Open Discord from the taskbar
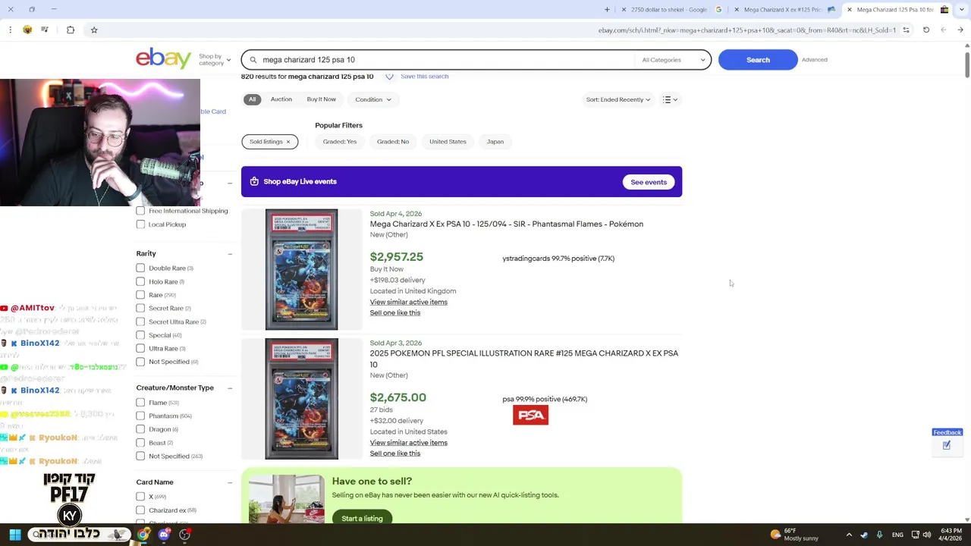The image size is (971, 546). tap(164, 535)
